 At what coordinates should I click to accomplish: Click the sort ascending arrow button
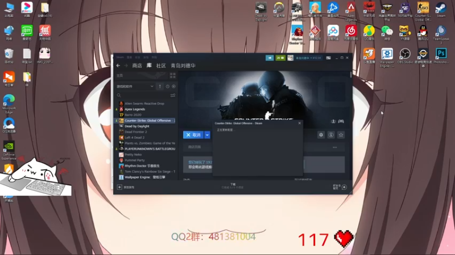click(160, 86)
